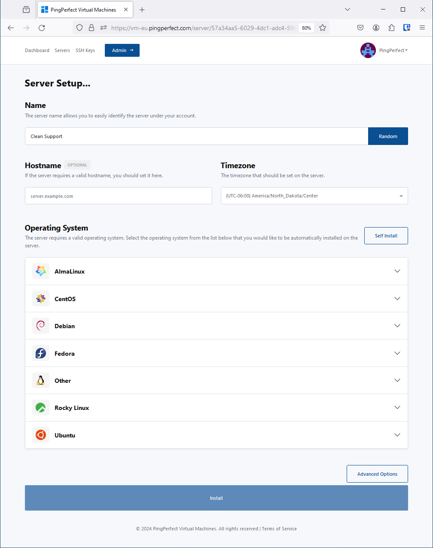Open the SSH Keys page
This screenshot has height=548, width=433.
click(85, 50)
